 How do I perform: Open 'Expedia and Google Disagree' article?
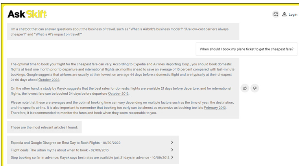click(66, 143)
